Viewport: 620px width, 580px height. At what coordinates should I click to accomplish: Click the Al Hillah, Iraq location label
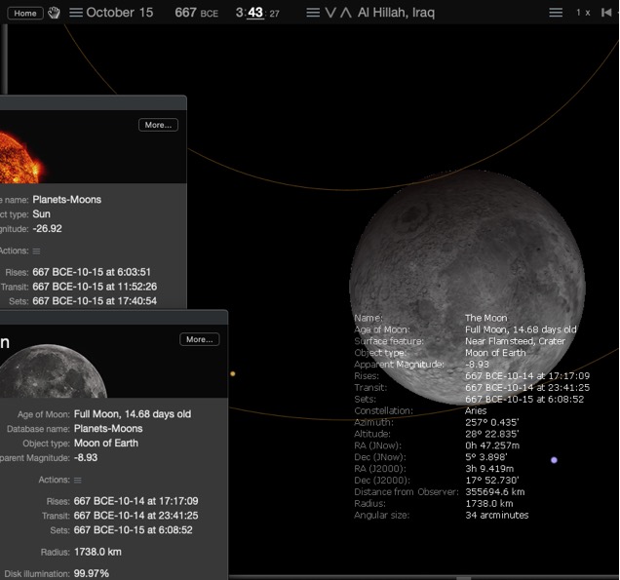tap(396, 13)
